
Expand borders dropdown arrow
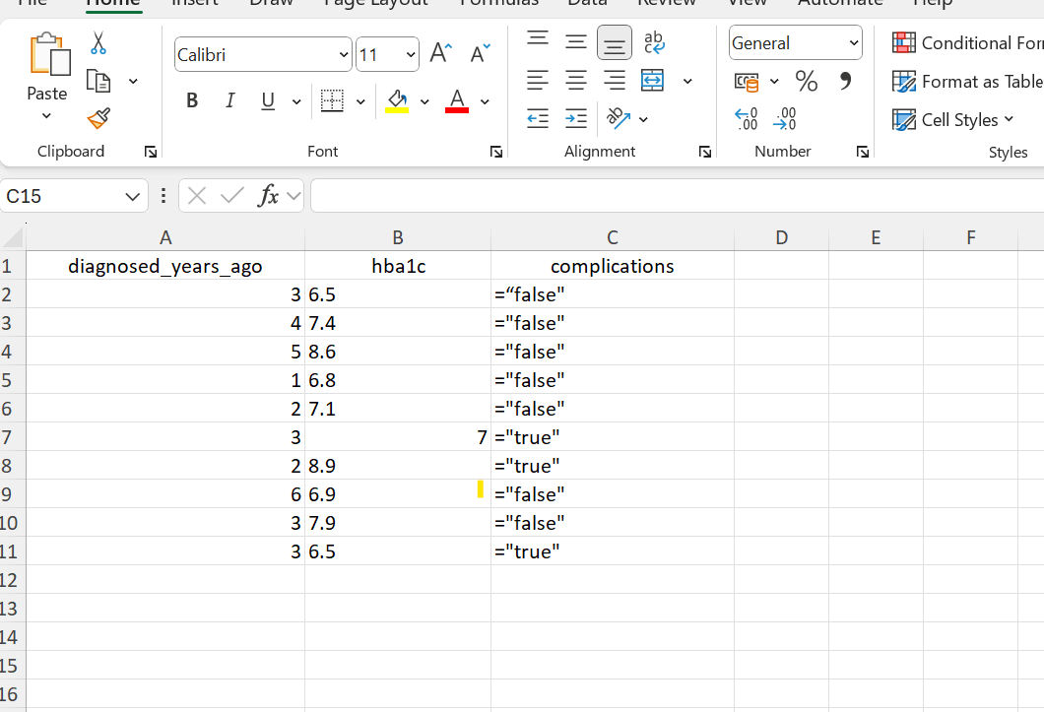coord(360,101)
